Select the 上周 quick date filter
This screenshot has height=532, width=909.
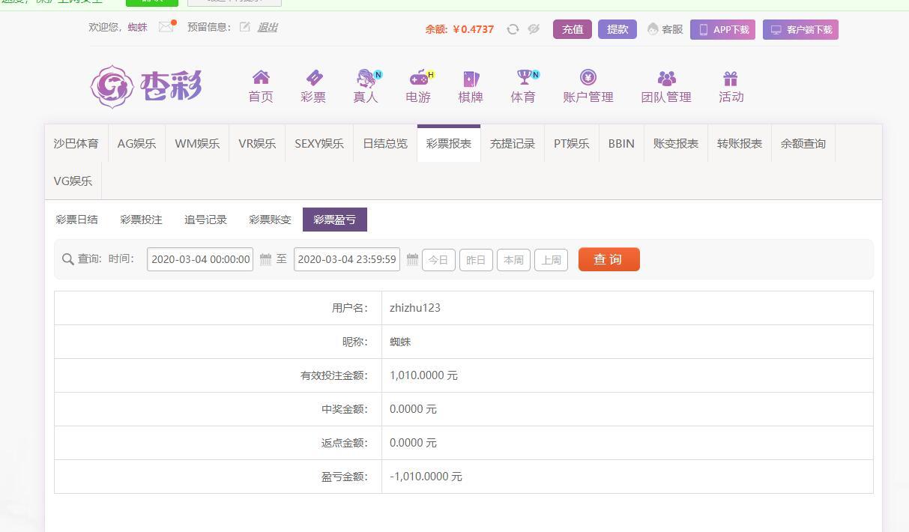[x=551, y=260]
